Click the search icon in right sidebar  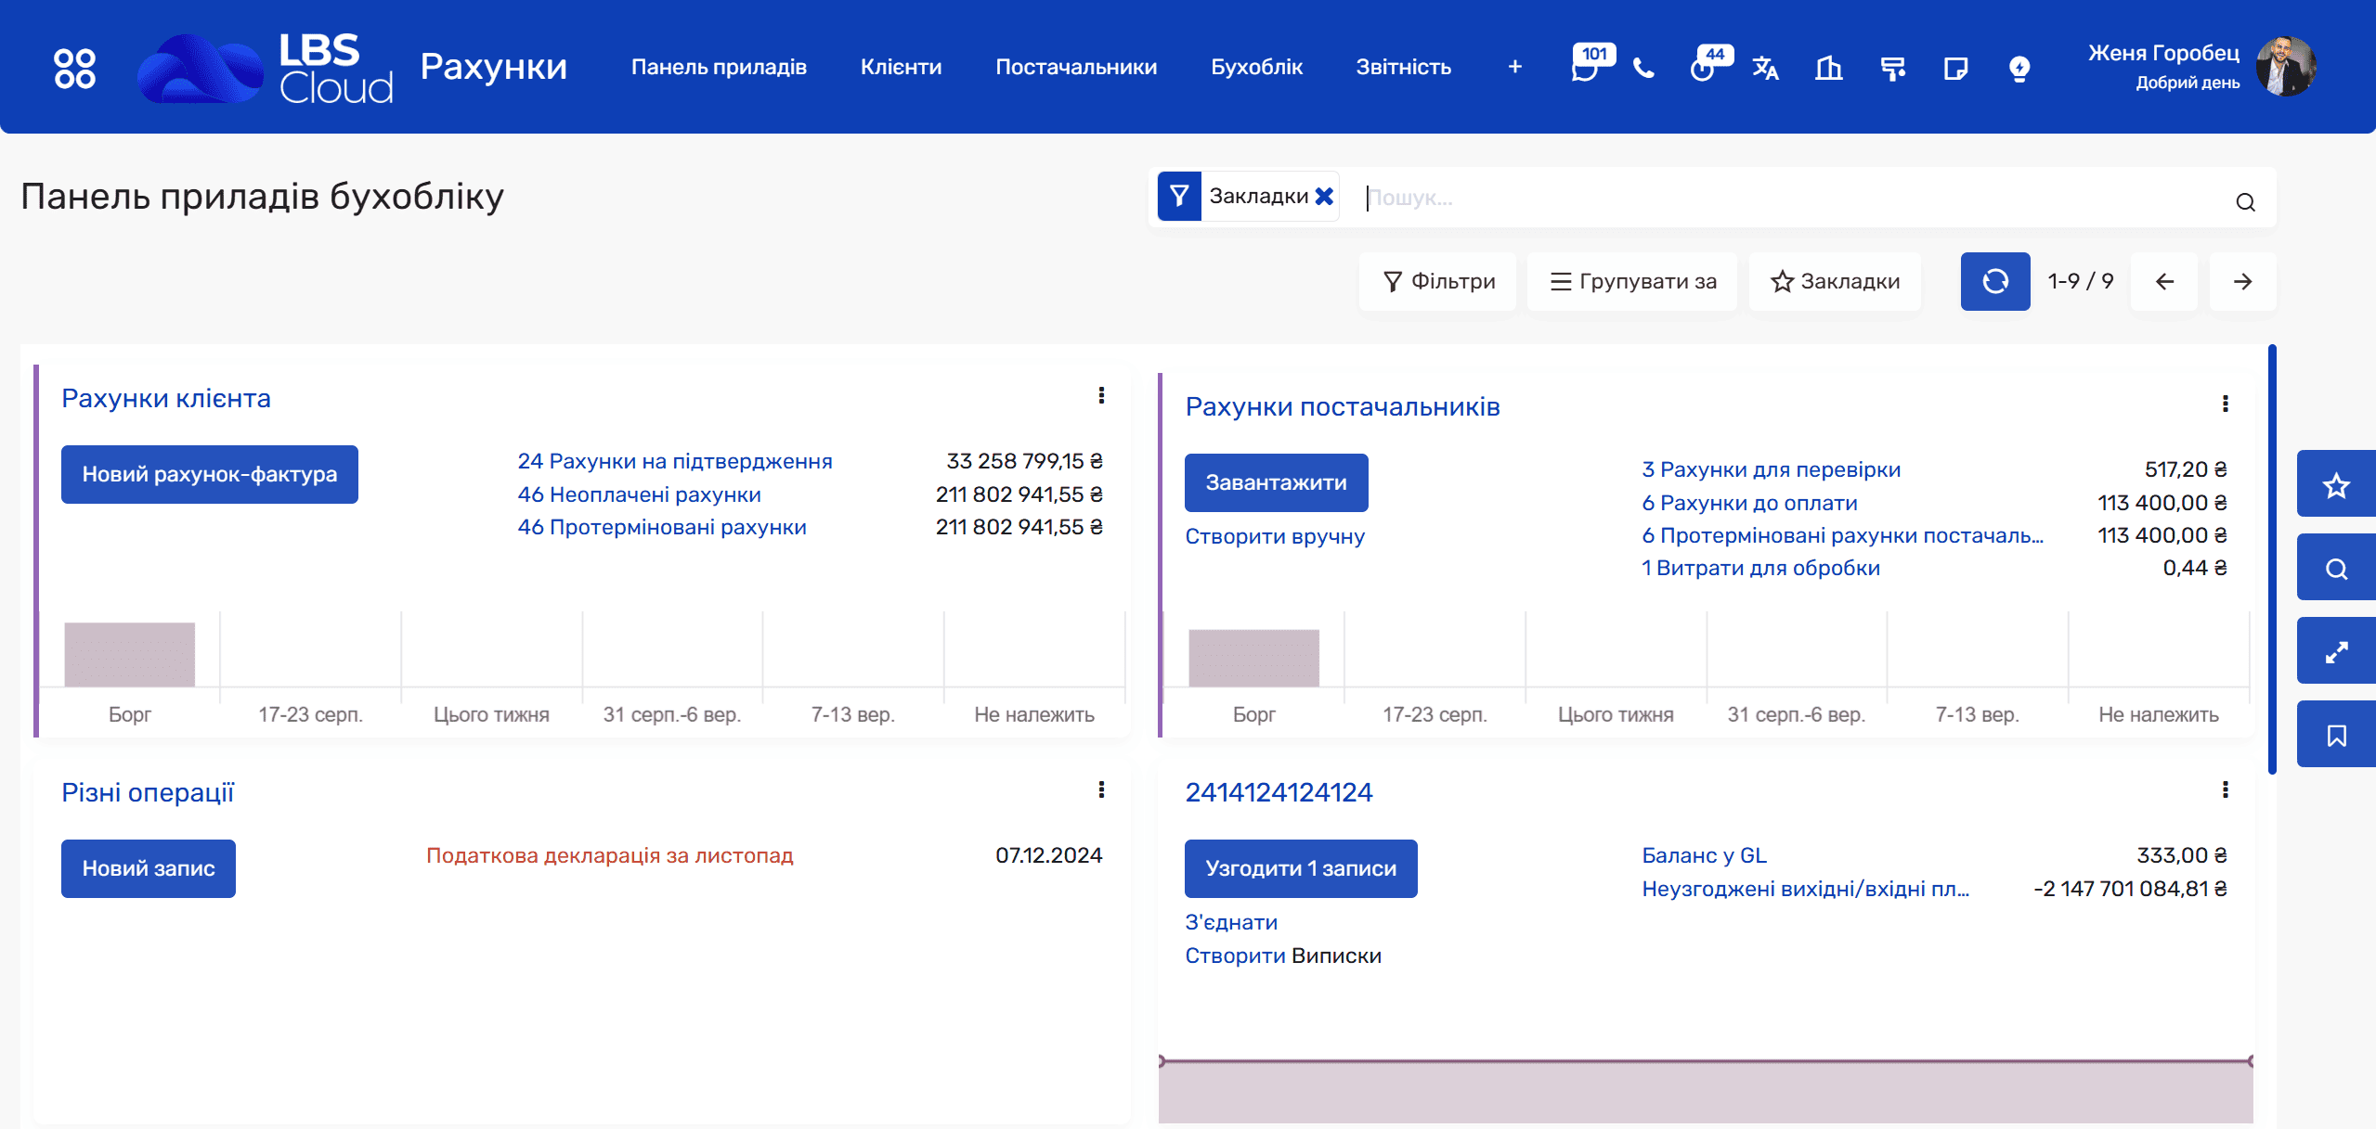pos(2336,568)
